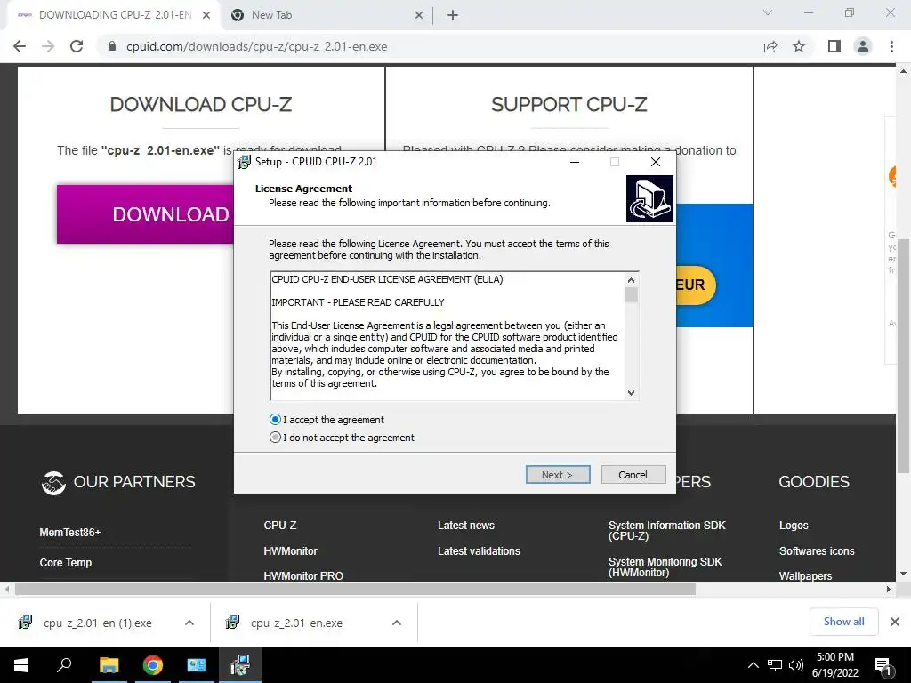Open Chrome three-dot menu
Viewport: 911px width, 683px height.
(x=891, y=46)
